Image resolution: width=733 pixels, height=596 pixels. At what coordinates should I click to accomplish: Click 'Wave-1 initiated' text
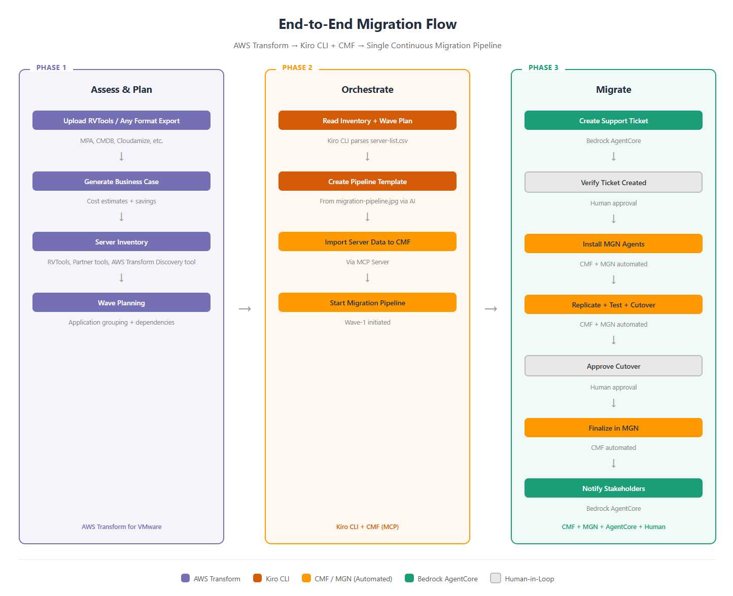[367, 323]
